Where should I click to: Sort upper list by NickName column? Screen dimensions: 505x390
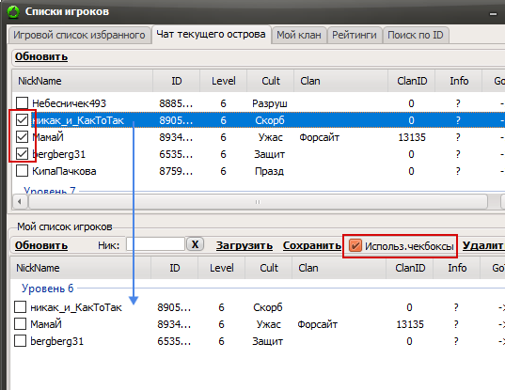[83, 81]
